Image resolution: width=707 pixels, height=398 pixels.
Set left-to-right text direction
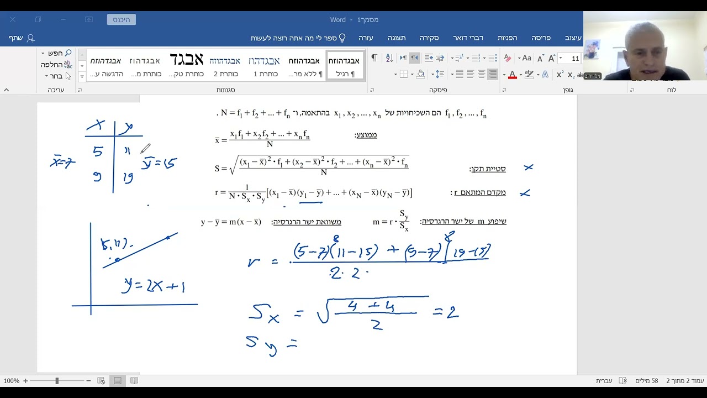[x=403, y=58]
